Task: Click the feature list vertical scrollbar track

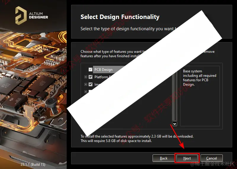Action: point(174,96)
